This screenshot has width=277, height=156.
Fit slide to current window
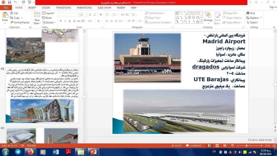(274, 145)
